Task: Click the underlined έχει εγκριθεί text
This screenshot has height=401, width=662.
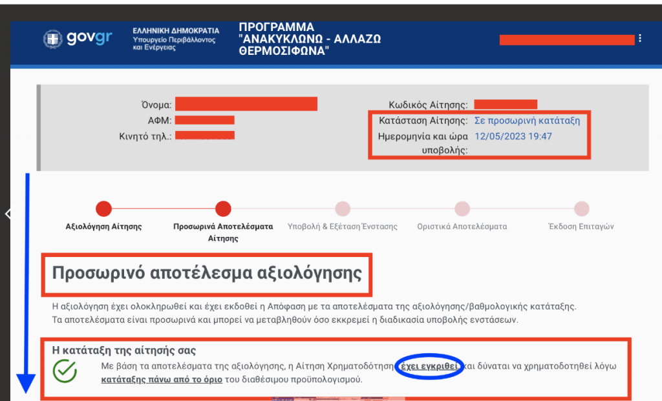Action: [429, 366]
